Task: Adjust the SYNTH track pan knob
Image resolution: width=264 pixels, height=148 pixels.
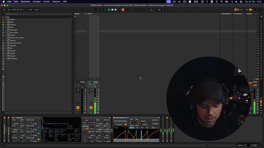Action: 91,103
